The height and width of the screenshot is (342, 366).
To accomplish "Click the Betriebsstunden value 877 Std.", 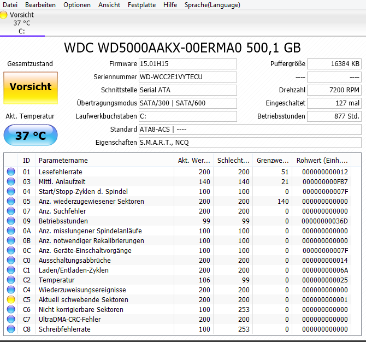I will 334,116.
